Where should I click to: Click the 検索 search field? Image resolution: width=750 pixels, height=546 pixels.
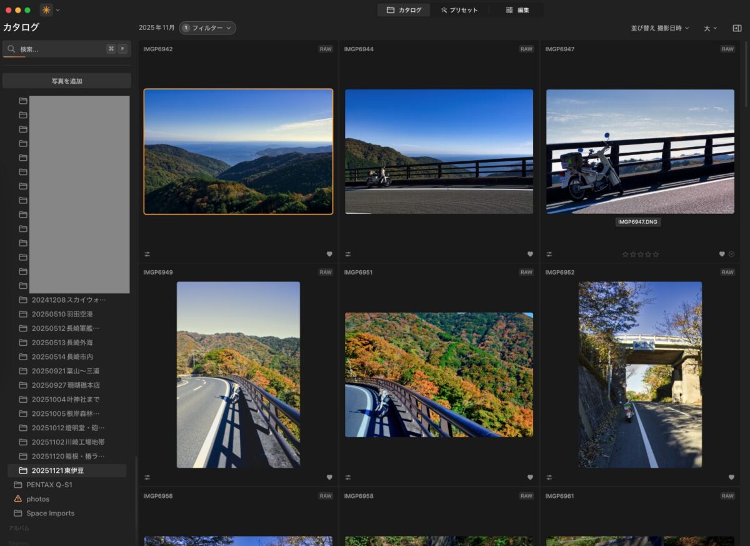tap(59, 49)
